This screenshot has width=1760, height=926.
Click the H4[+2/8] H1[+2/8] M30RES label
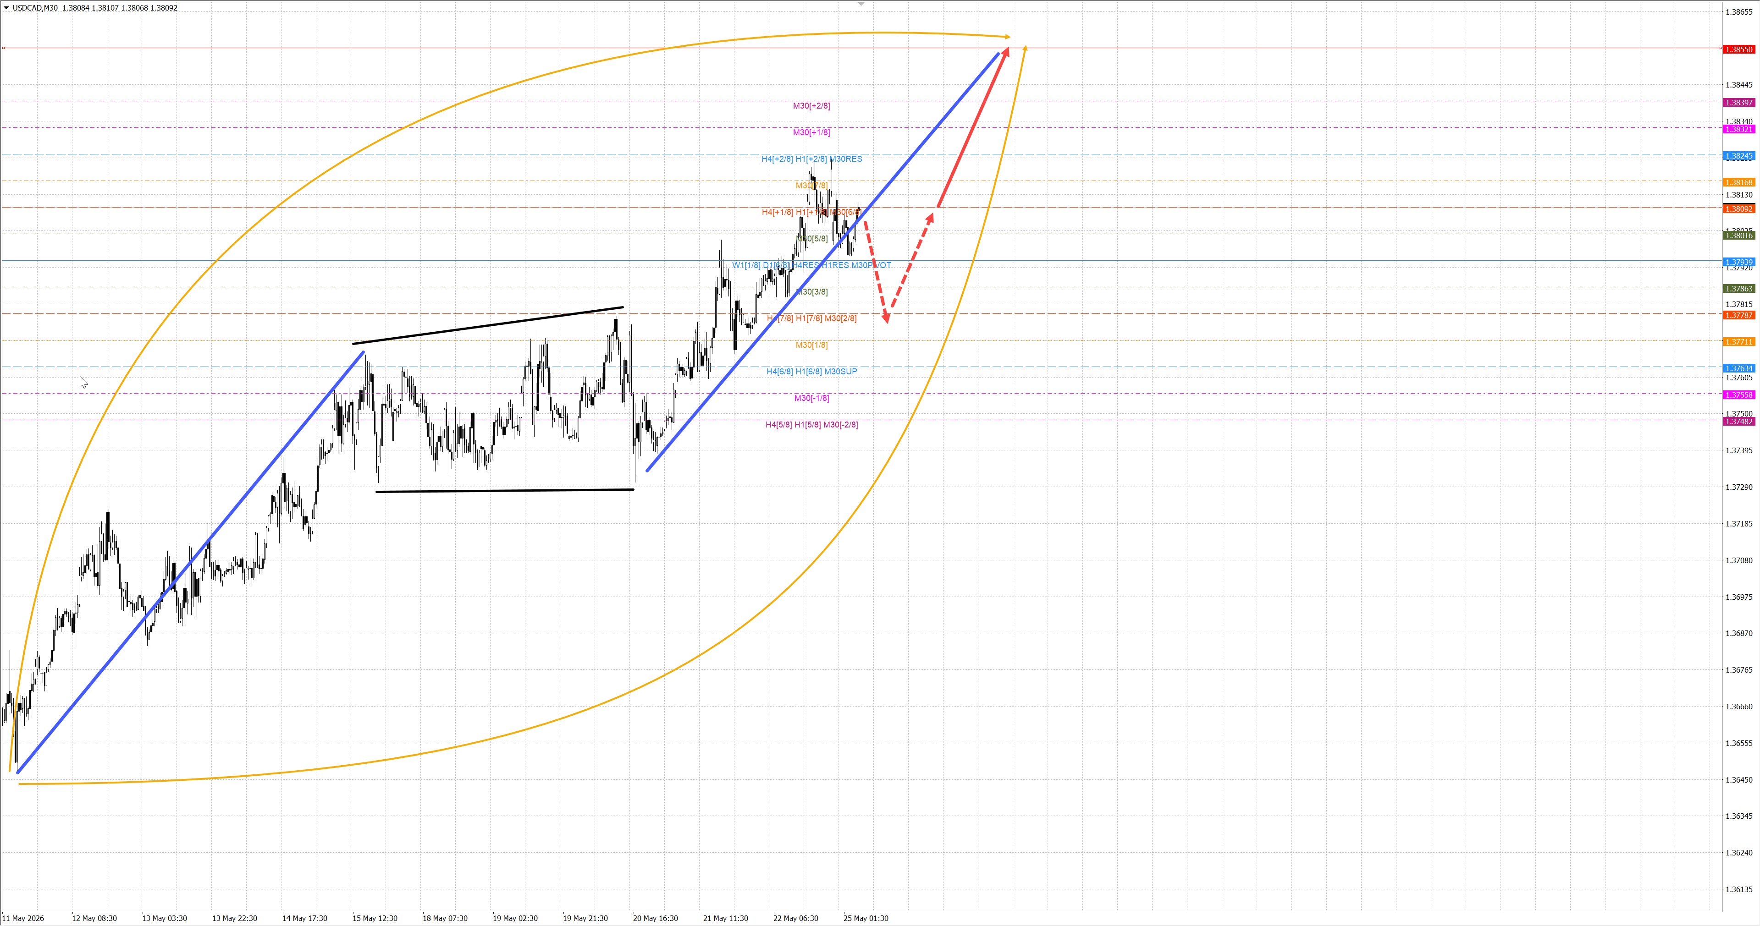point(811,159)
